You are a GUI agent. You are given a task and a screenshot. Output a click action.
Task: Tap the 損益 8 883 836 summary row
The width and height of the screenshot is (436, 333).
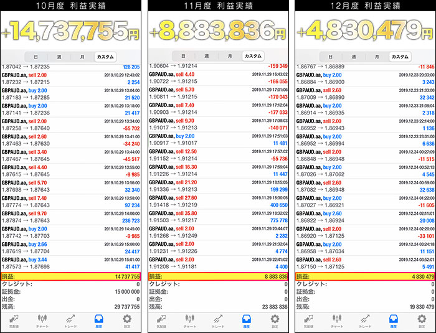tap(218, 276)
